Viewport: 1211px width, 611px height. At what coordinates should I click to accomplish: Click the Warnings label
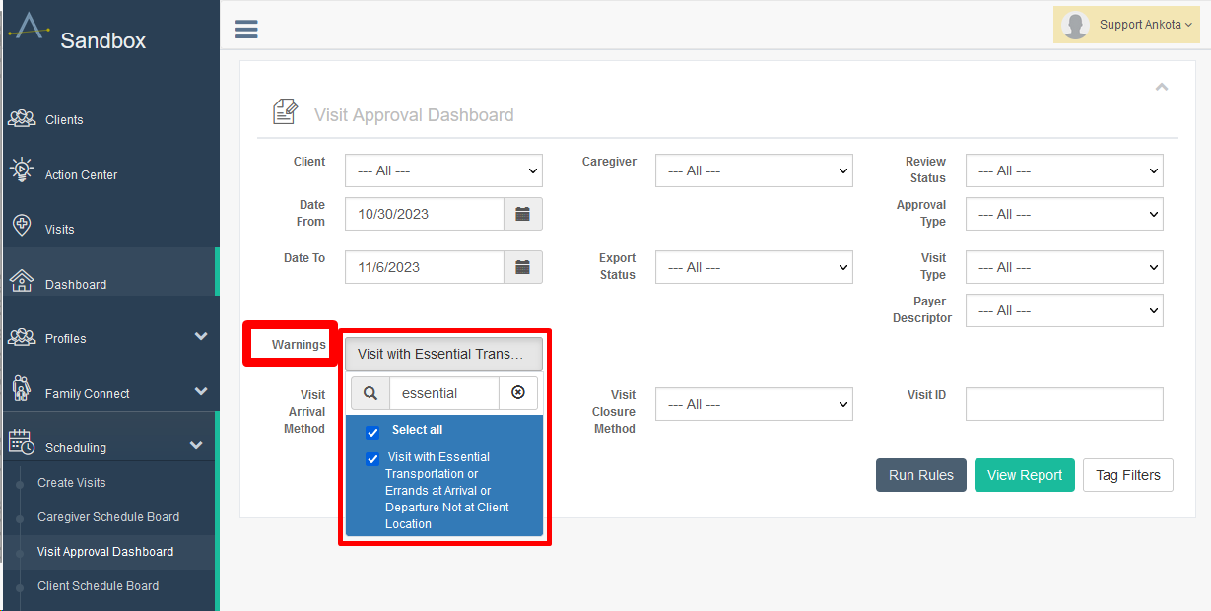[x=299, y=345]
